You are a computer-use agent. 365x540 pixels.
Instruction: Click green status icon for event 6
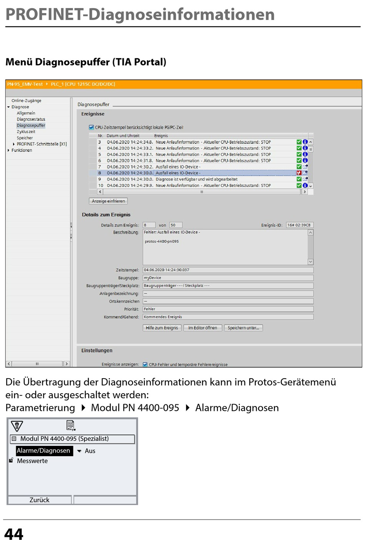[x=299, y=160]
